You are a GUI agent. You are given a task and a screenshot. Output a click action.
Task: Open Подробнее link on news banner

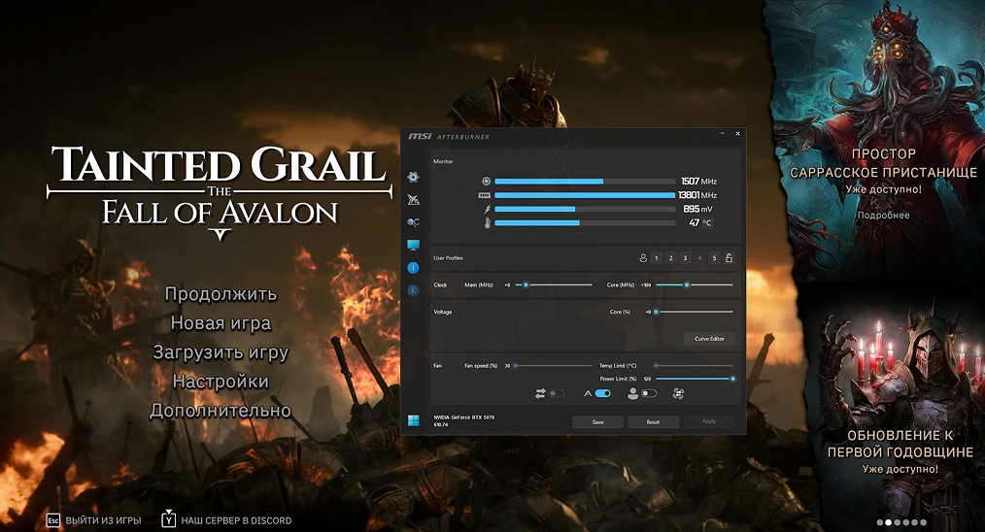point(883,216)
